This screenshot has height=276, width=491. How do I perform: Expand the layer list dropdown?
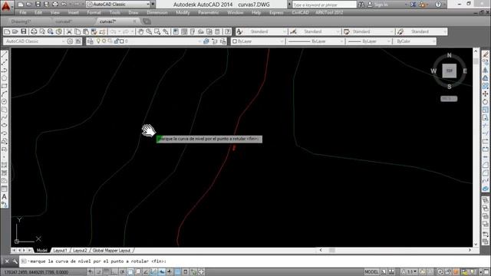[x=199, y=41]
